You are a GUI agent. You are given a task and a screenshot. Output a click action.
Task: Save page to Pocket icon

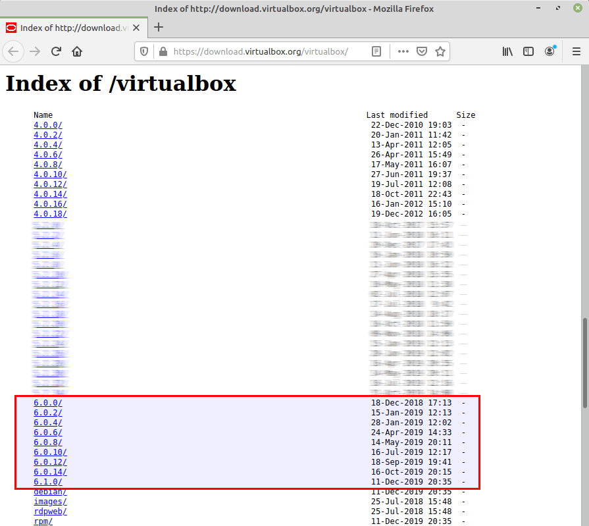coord(422,51)
